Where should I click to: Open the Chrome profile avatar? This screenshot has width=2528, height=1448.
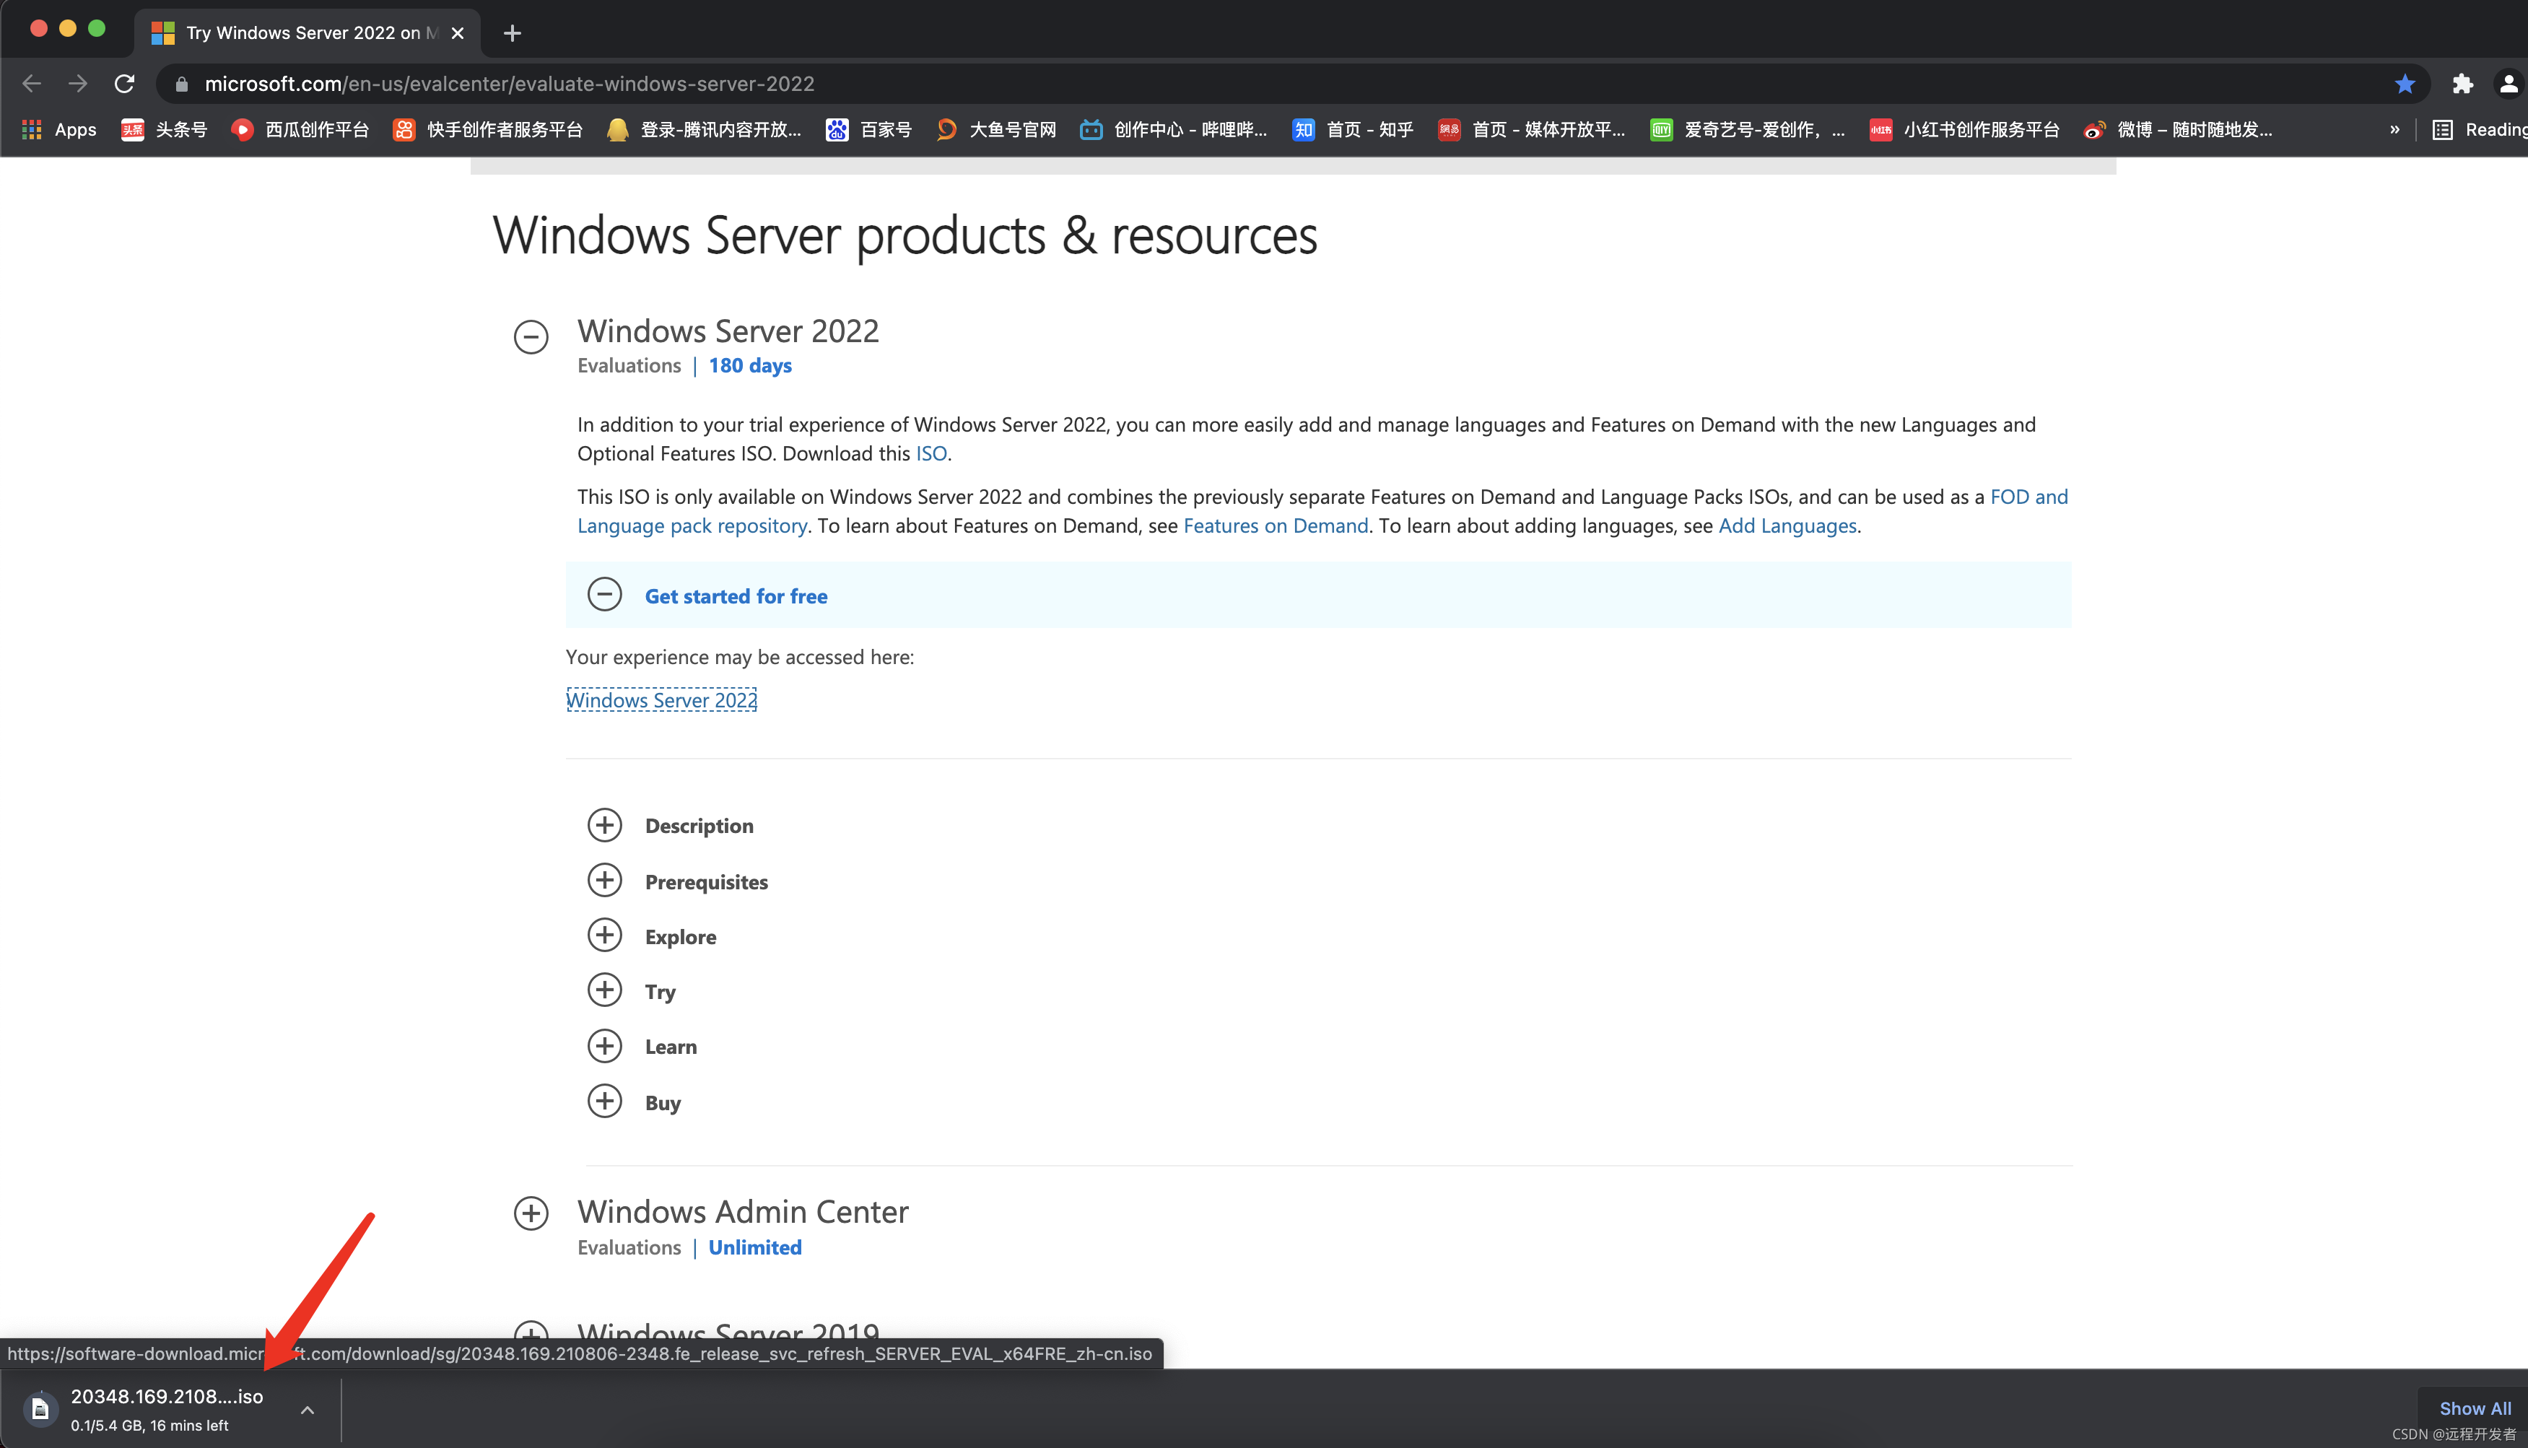pyautogui.click(x=2508, y=84)
